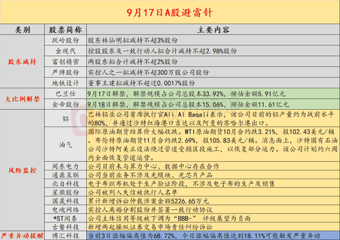Click the 9月17日解禁 33.92% content cell

pyautogui.click(x=213, y=94)
